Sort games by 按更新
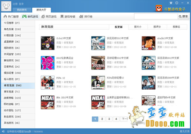This screenshot has width=191, height=134. tap(118, 27)
